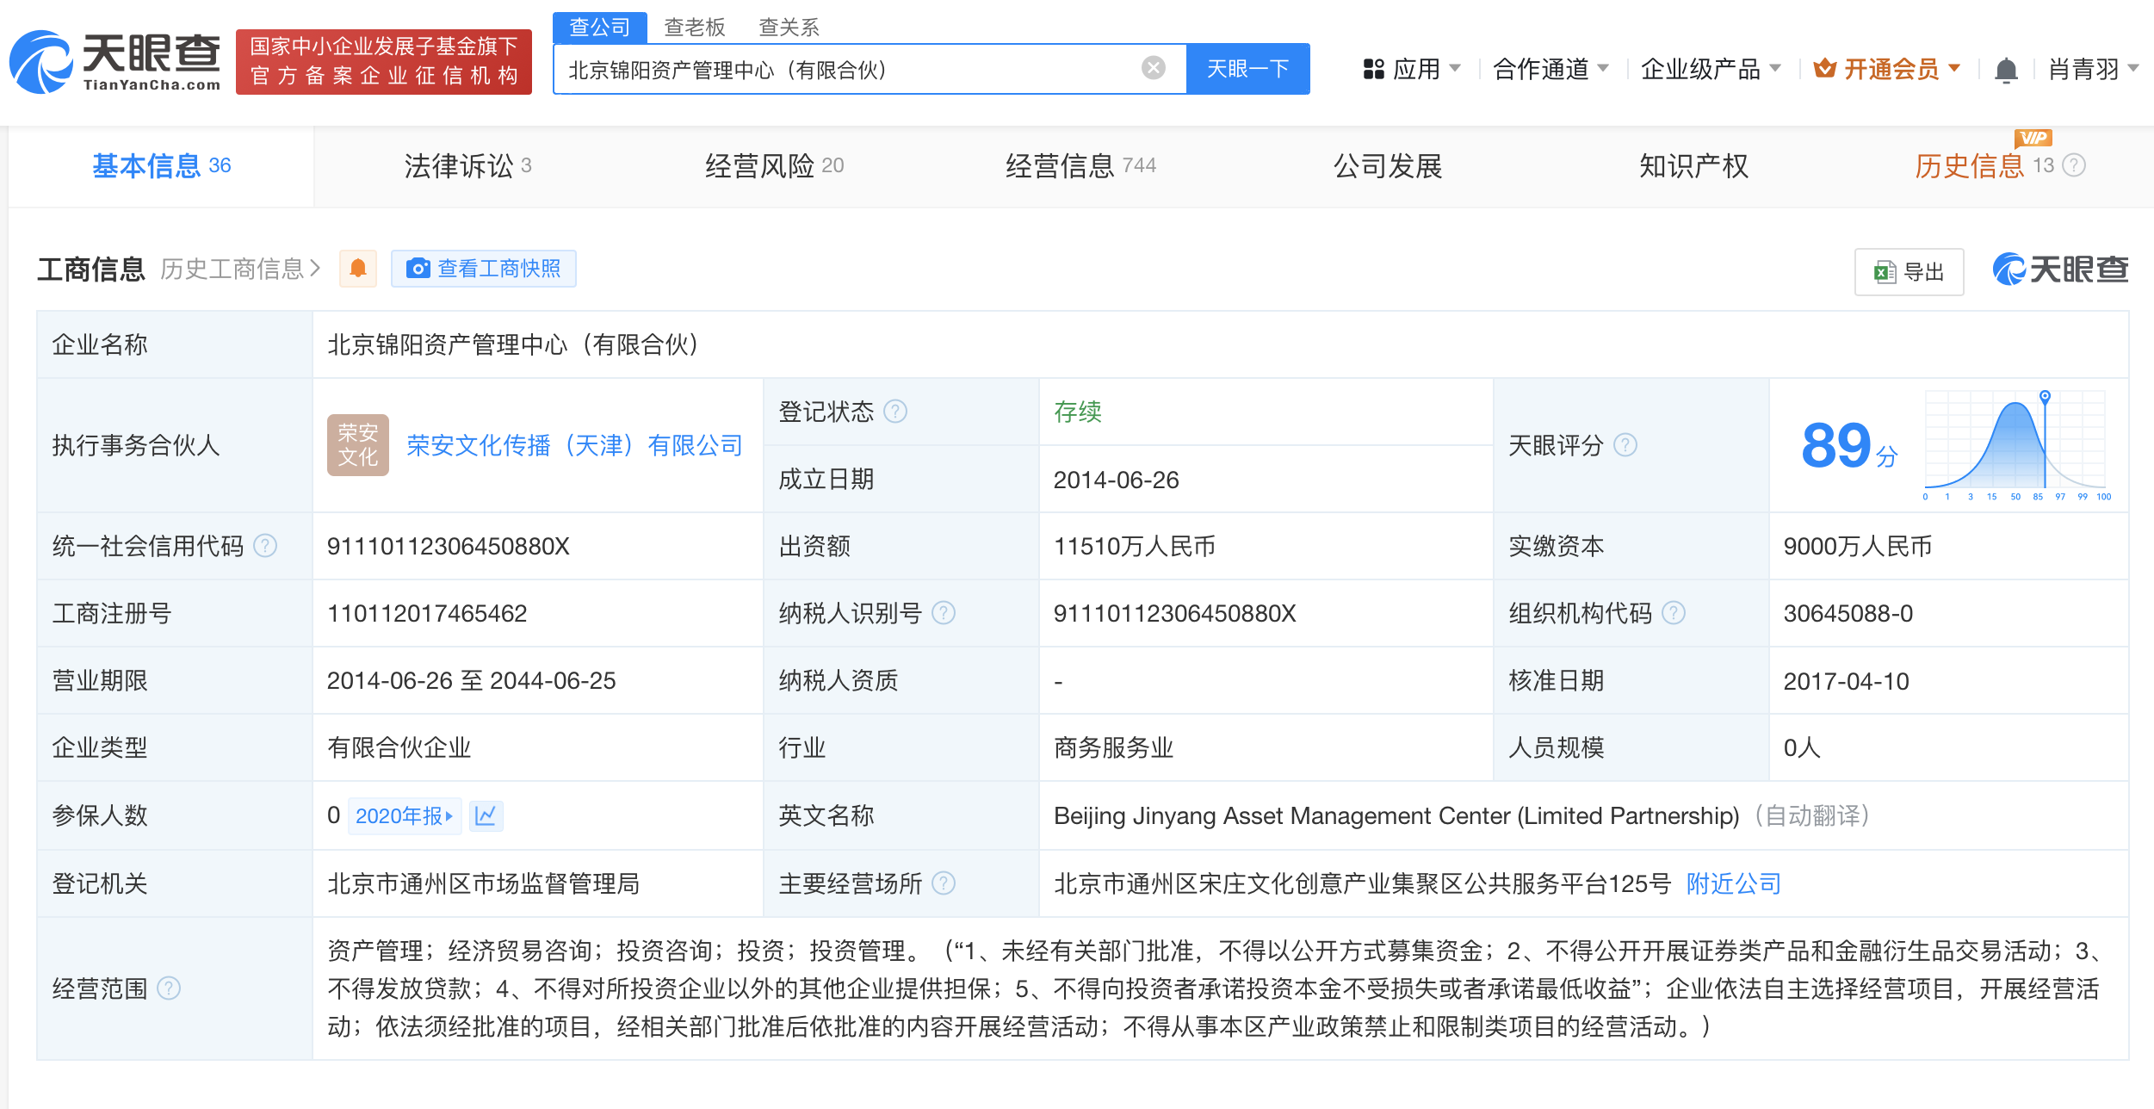Switch to the 查关系 search tab

tap(789, 27)
